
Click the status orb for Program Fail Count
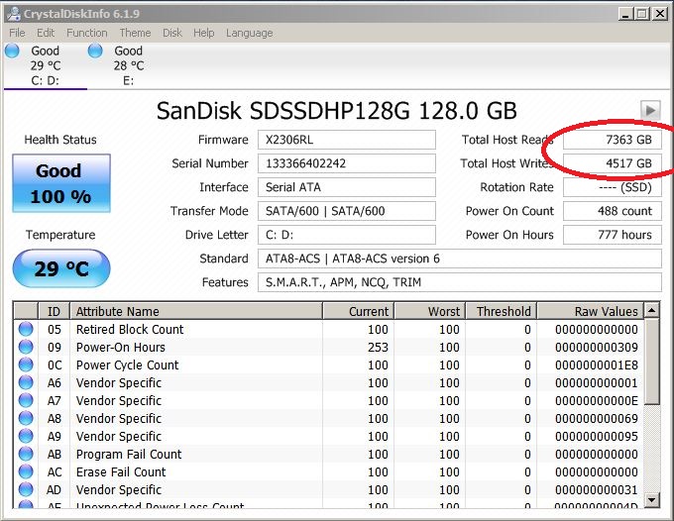click(26, 454)
